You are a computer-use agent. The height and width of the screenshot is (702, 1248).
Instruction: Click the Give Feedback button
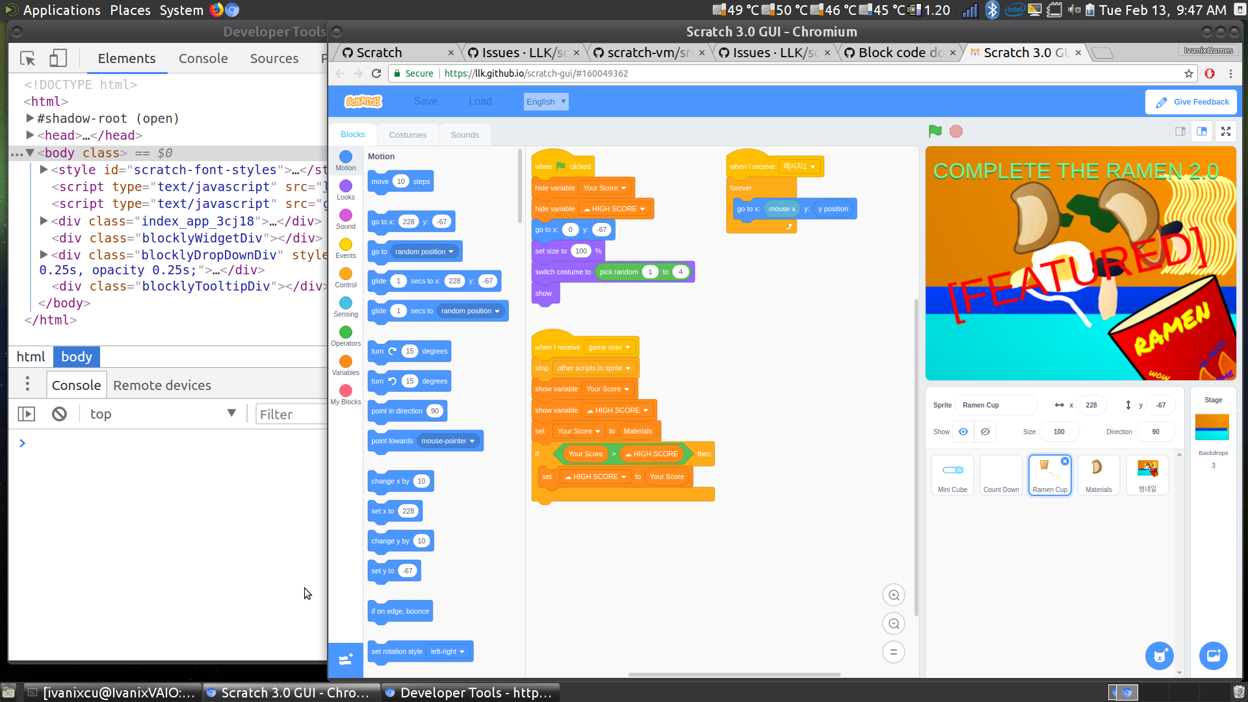point(1191,101)
